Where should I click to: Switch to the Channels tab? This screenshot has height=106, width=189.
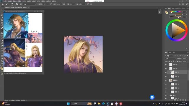point(170,52)
